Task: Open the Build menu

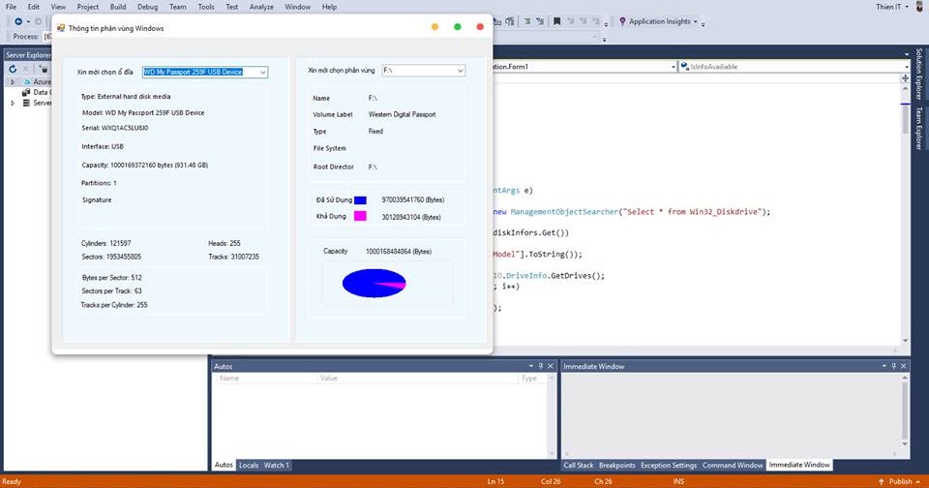Action: point(118,7)
